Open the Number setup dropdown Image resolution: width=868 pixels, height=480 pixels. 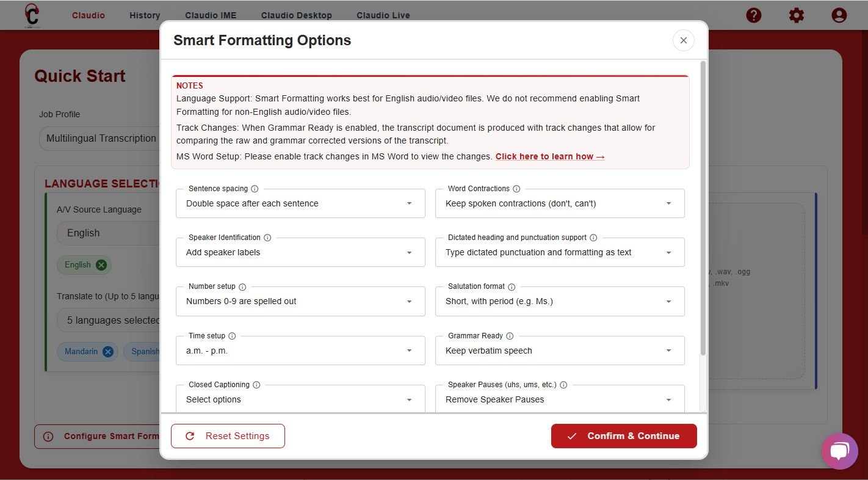point(300,302)
